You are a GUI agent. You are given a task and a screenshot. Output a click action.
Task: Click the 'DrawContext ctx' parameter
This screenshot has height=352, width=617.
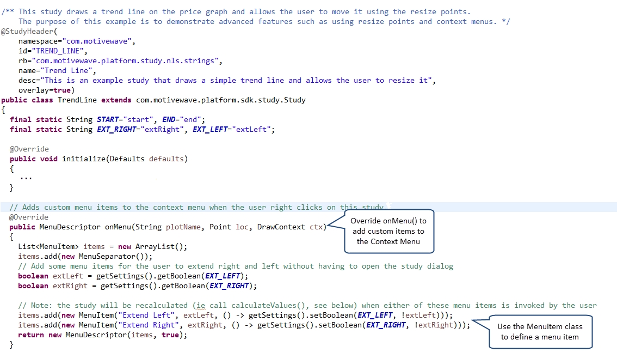pyautogui.click(x=290, y=227)
